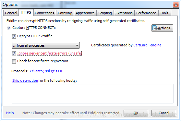181x121 pixels.
Task: Select the Extensions tab
Action: 124,13
